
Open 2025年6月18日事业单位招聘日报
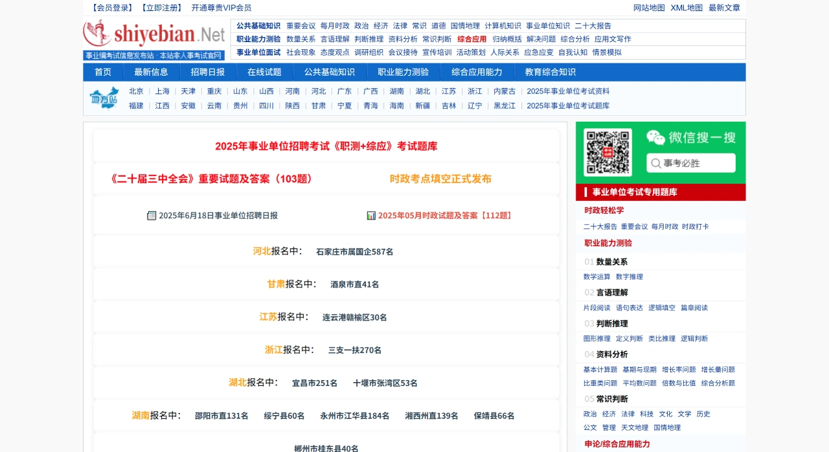218,216
